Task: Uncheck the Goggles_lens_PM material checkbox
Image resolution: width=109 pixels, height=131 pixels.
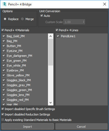Action: tap(4, 95)
